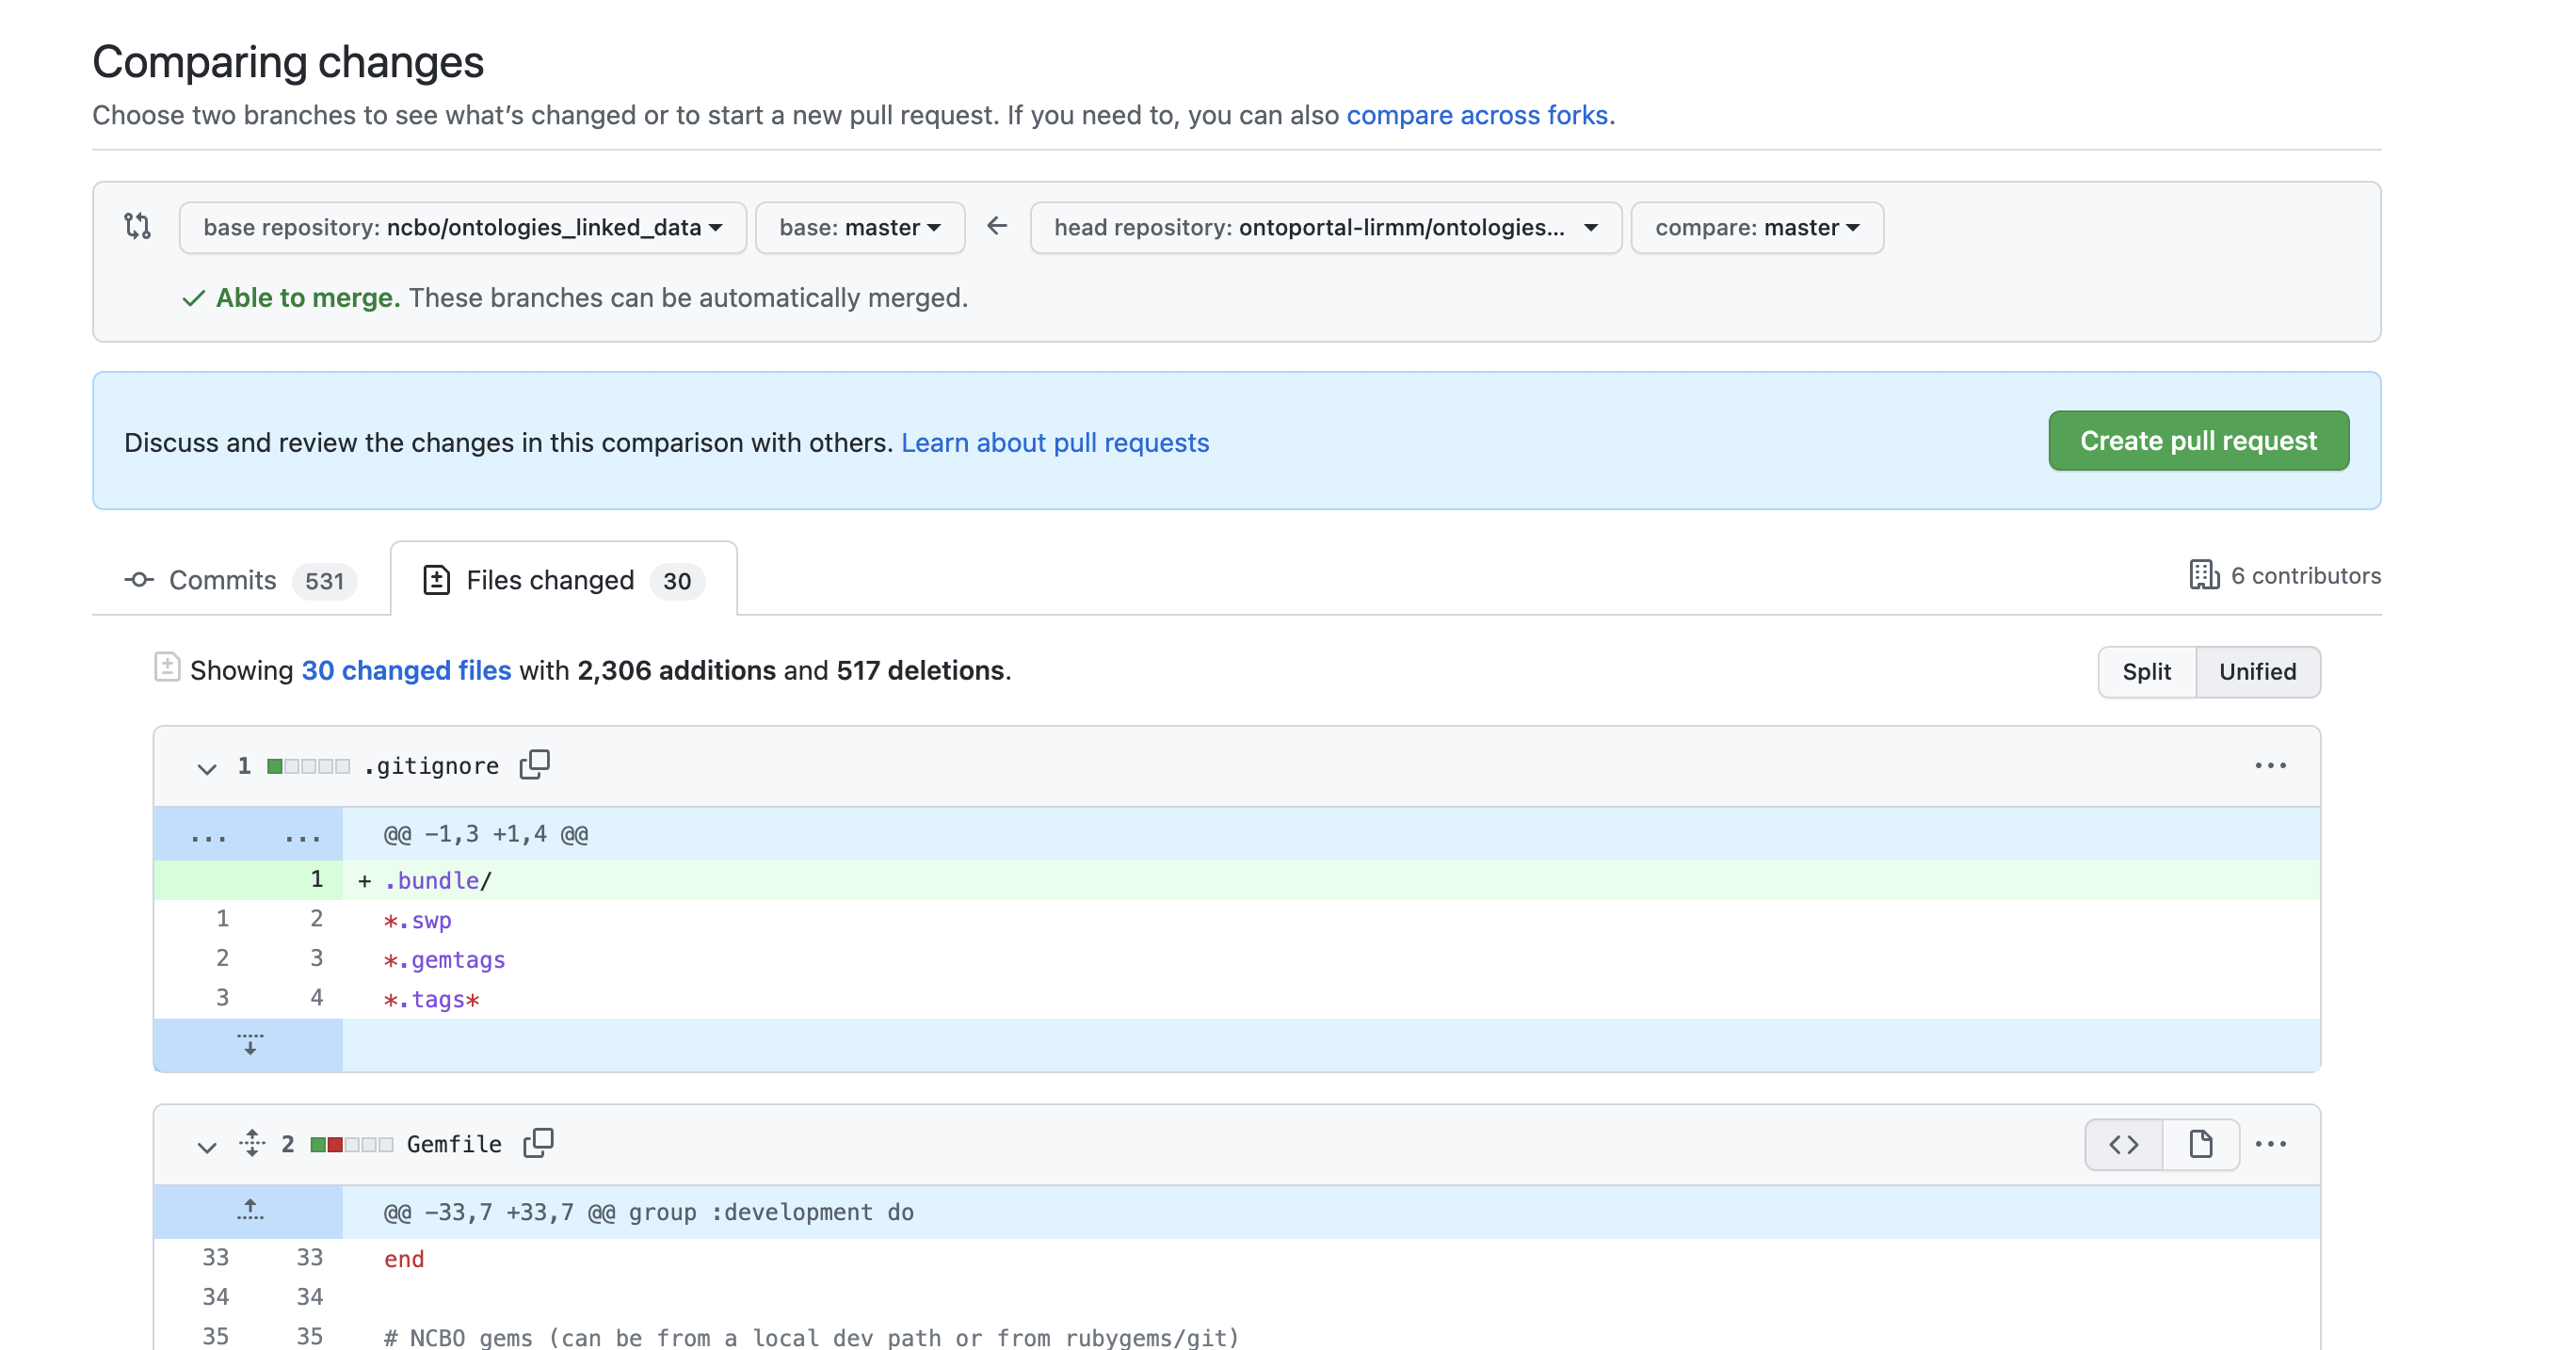Viewport: 2576px width, 1350px height.
Task: Open the head repository dropdown
Action: [x=1325, y=228]
